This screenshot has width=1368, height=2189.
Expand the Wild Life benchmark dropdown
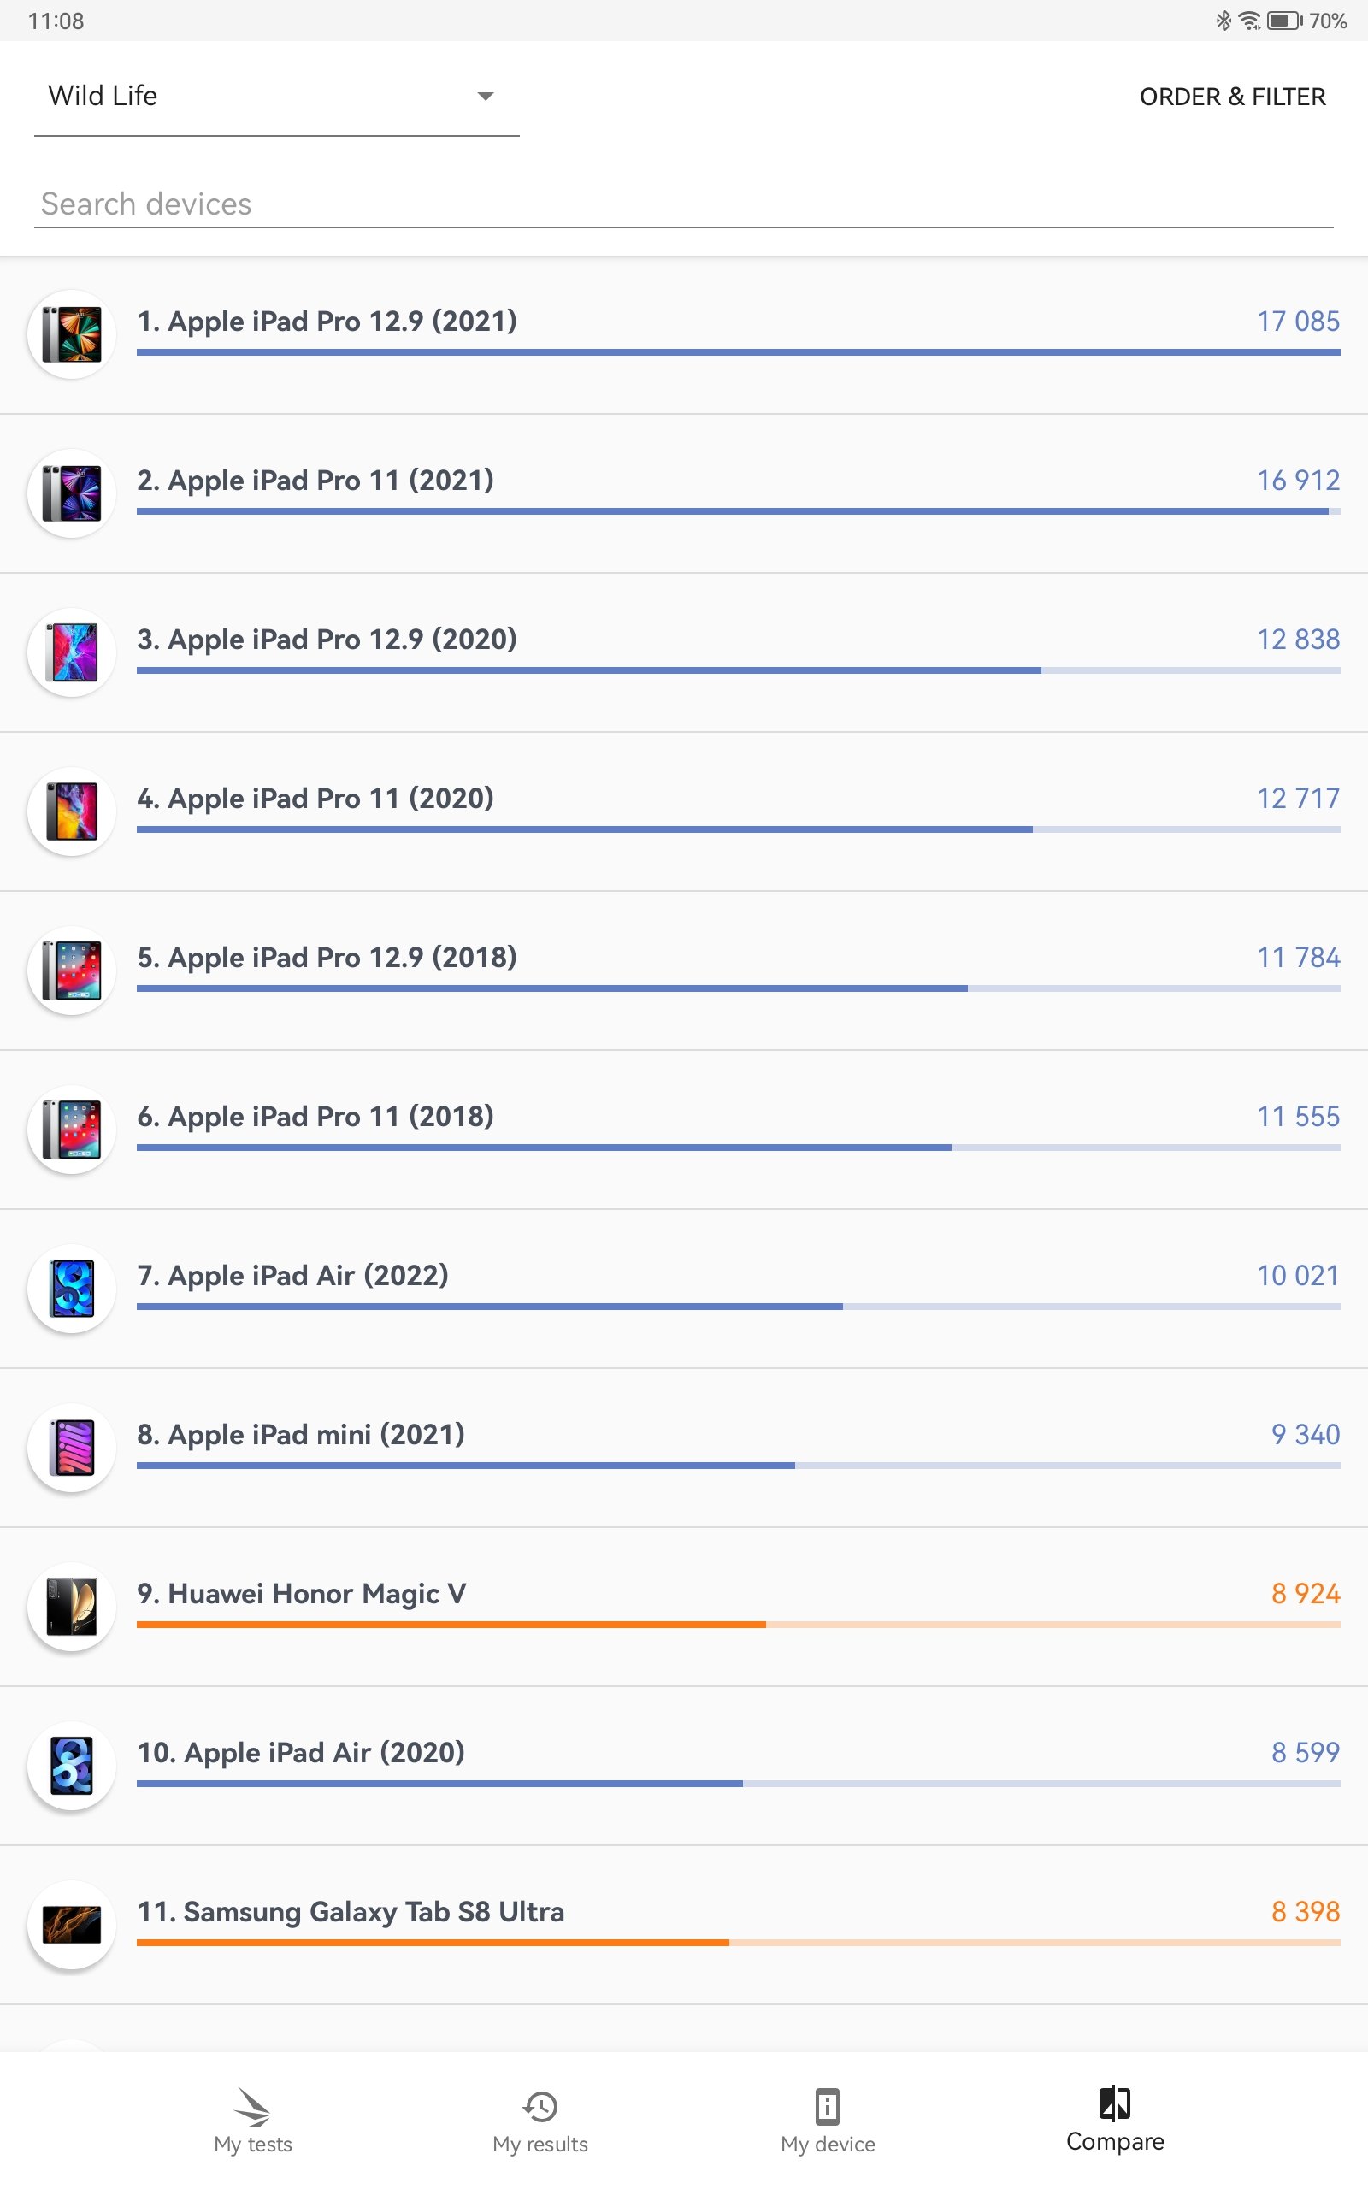click(x=277, y=96)
